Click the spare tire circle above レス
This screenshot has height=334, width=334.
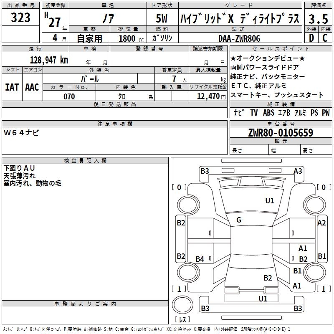pyautogui.click(x=182, y=304)
